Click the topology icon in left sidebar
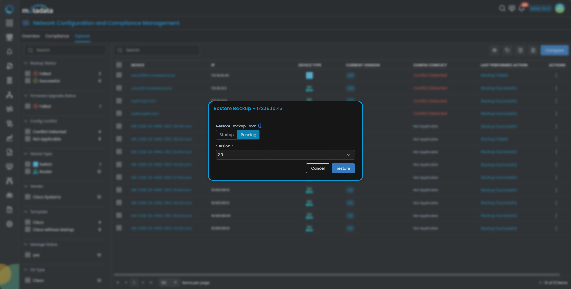Screen dimensions: 571x289 pyautogui.click(x=10, y=95)
